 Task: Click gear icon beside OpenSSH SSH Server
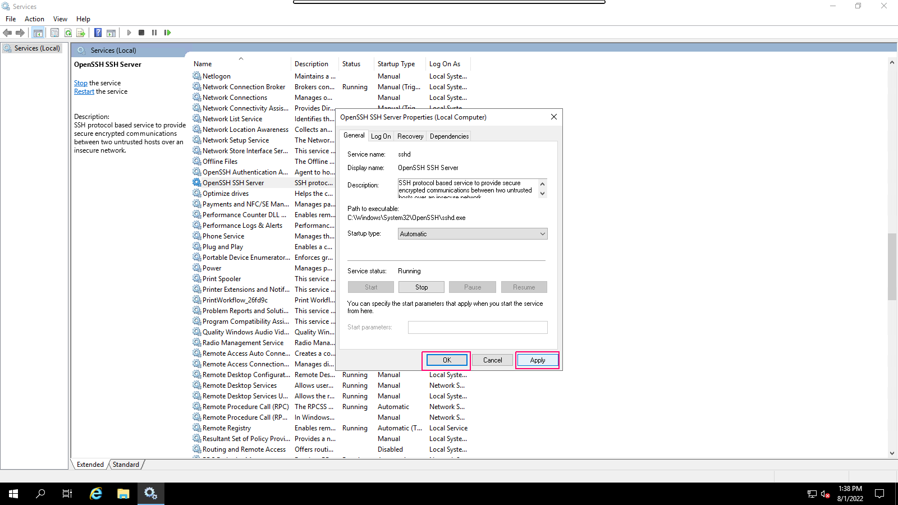pyautogui.click(x=196, y=182)
